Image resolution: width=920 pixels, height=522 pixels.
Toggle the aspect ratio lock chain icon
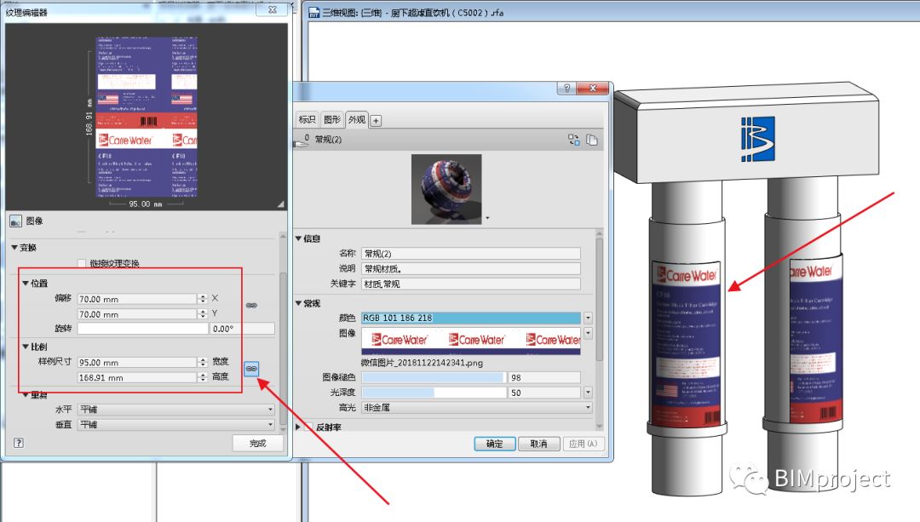tap(251, 369)
